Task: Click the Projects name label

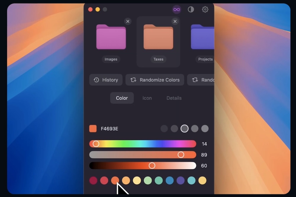Action: (205, 59)
